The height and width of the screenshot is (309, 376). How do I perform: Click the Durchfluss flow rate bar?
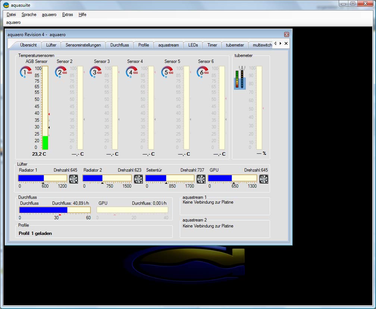click(x=55, y=210)
